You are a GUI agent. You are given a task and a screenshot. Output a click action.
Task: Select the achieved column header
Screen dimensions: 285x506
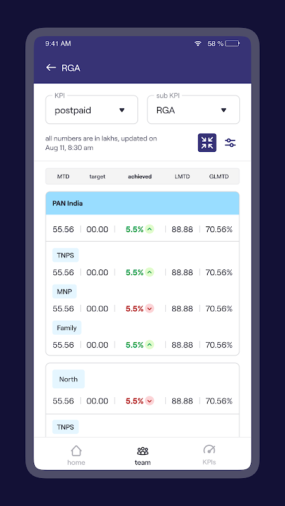click(x=139, y=176)
